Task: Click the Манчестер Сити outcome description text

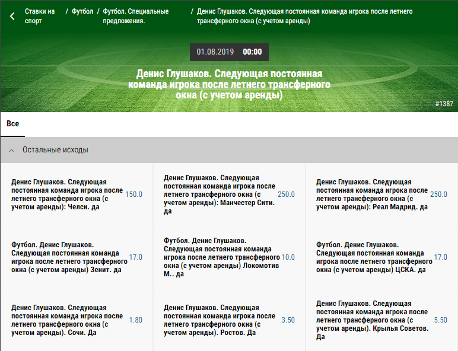Action: click(220, 194)
